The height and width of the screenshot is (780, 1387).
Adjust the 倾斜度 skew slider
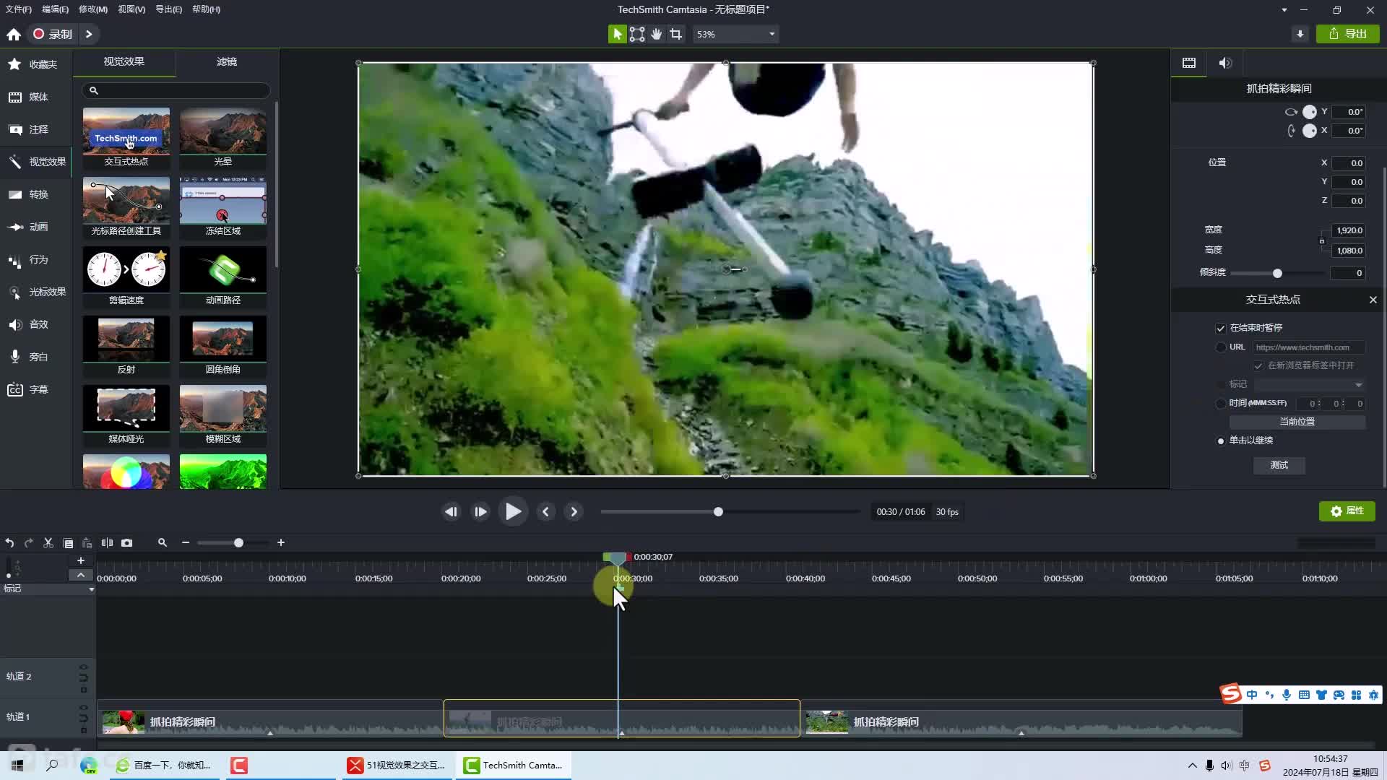tap(1277, 273)
